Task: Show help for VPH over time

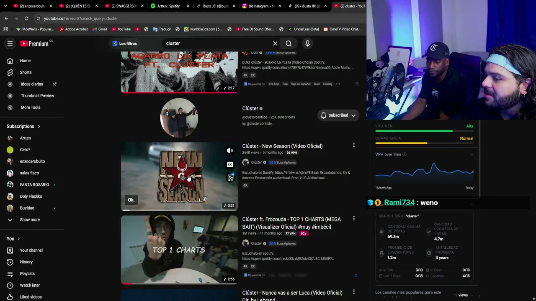Action: tap(405, 155)
